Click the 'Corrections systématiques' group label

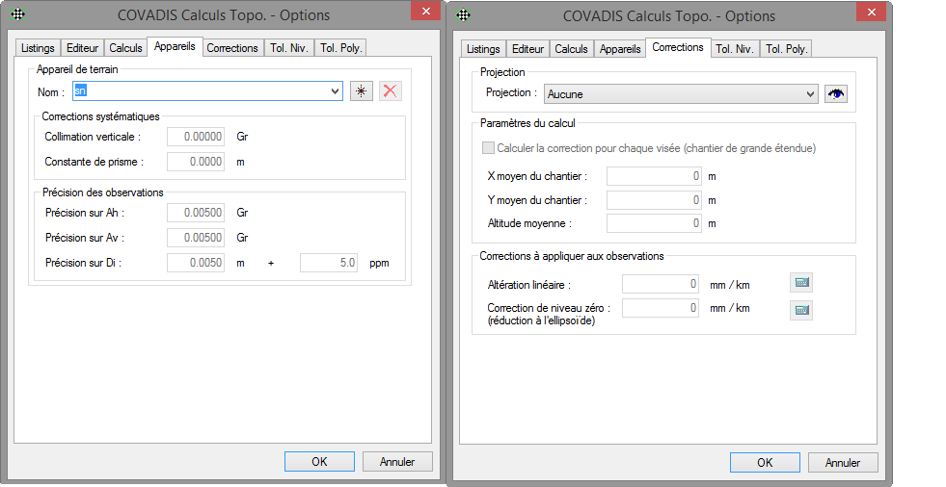(x=100, y=116)
